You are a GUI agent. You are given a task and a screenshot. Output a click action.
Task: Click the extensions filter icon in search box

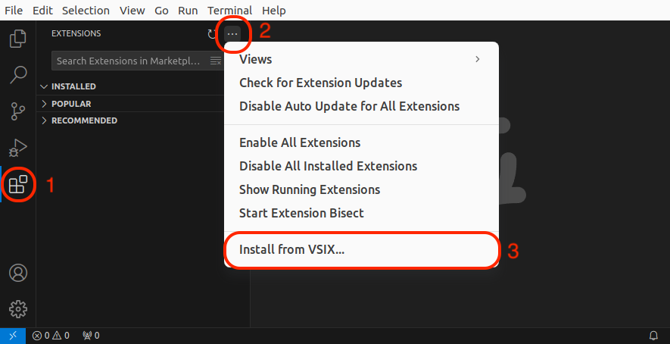216,61
